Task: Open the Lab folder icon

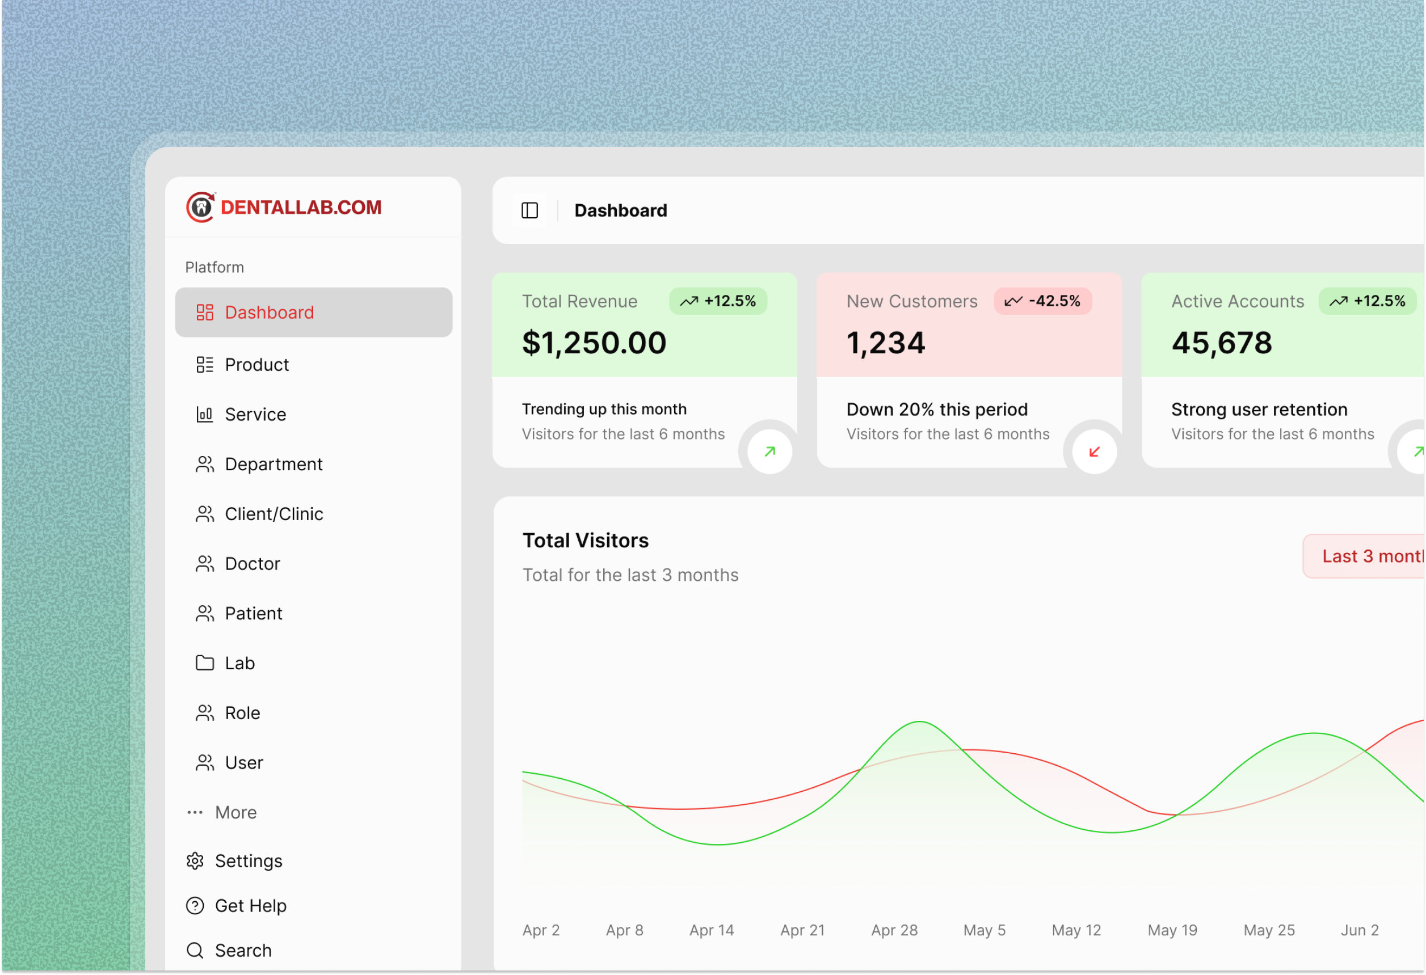Action: [204, 663]
